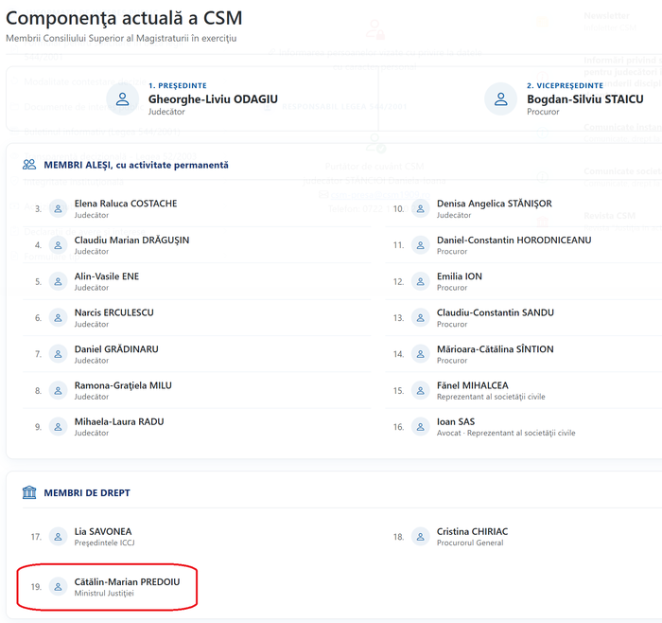Click the building icon beside MEMBRI DE DREPT

[29, 492]
